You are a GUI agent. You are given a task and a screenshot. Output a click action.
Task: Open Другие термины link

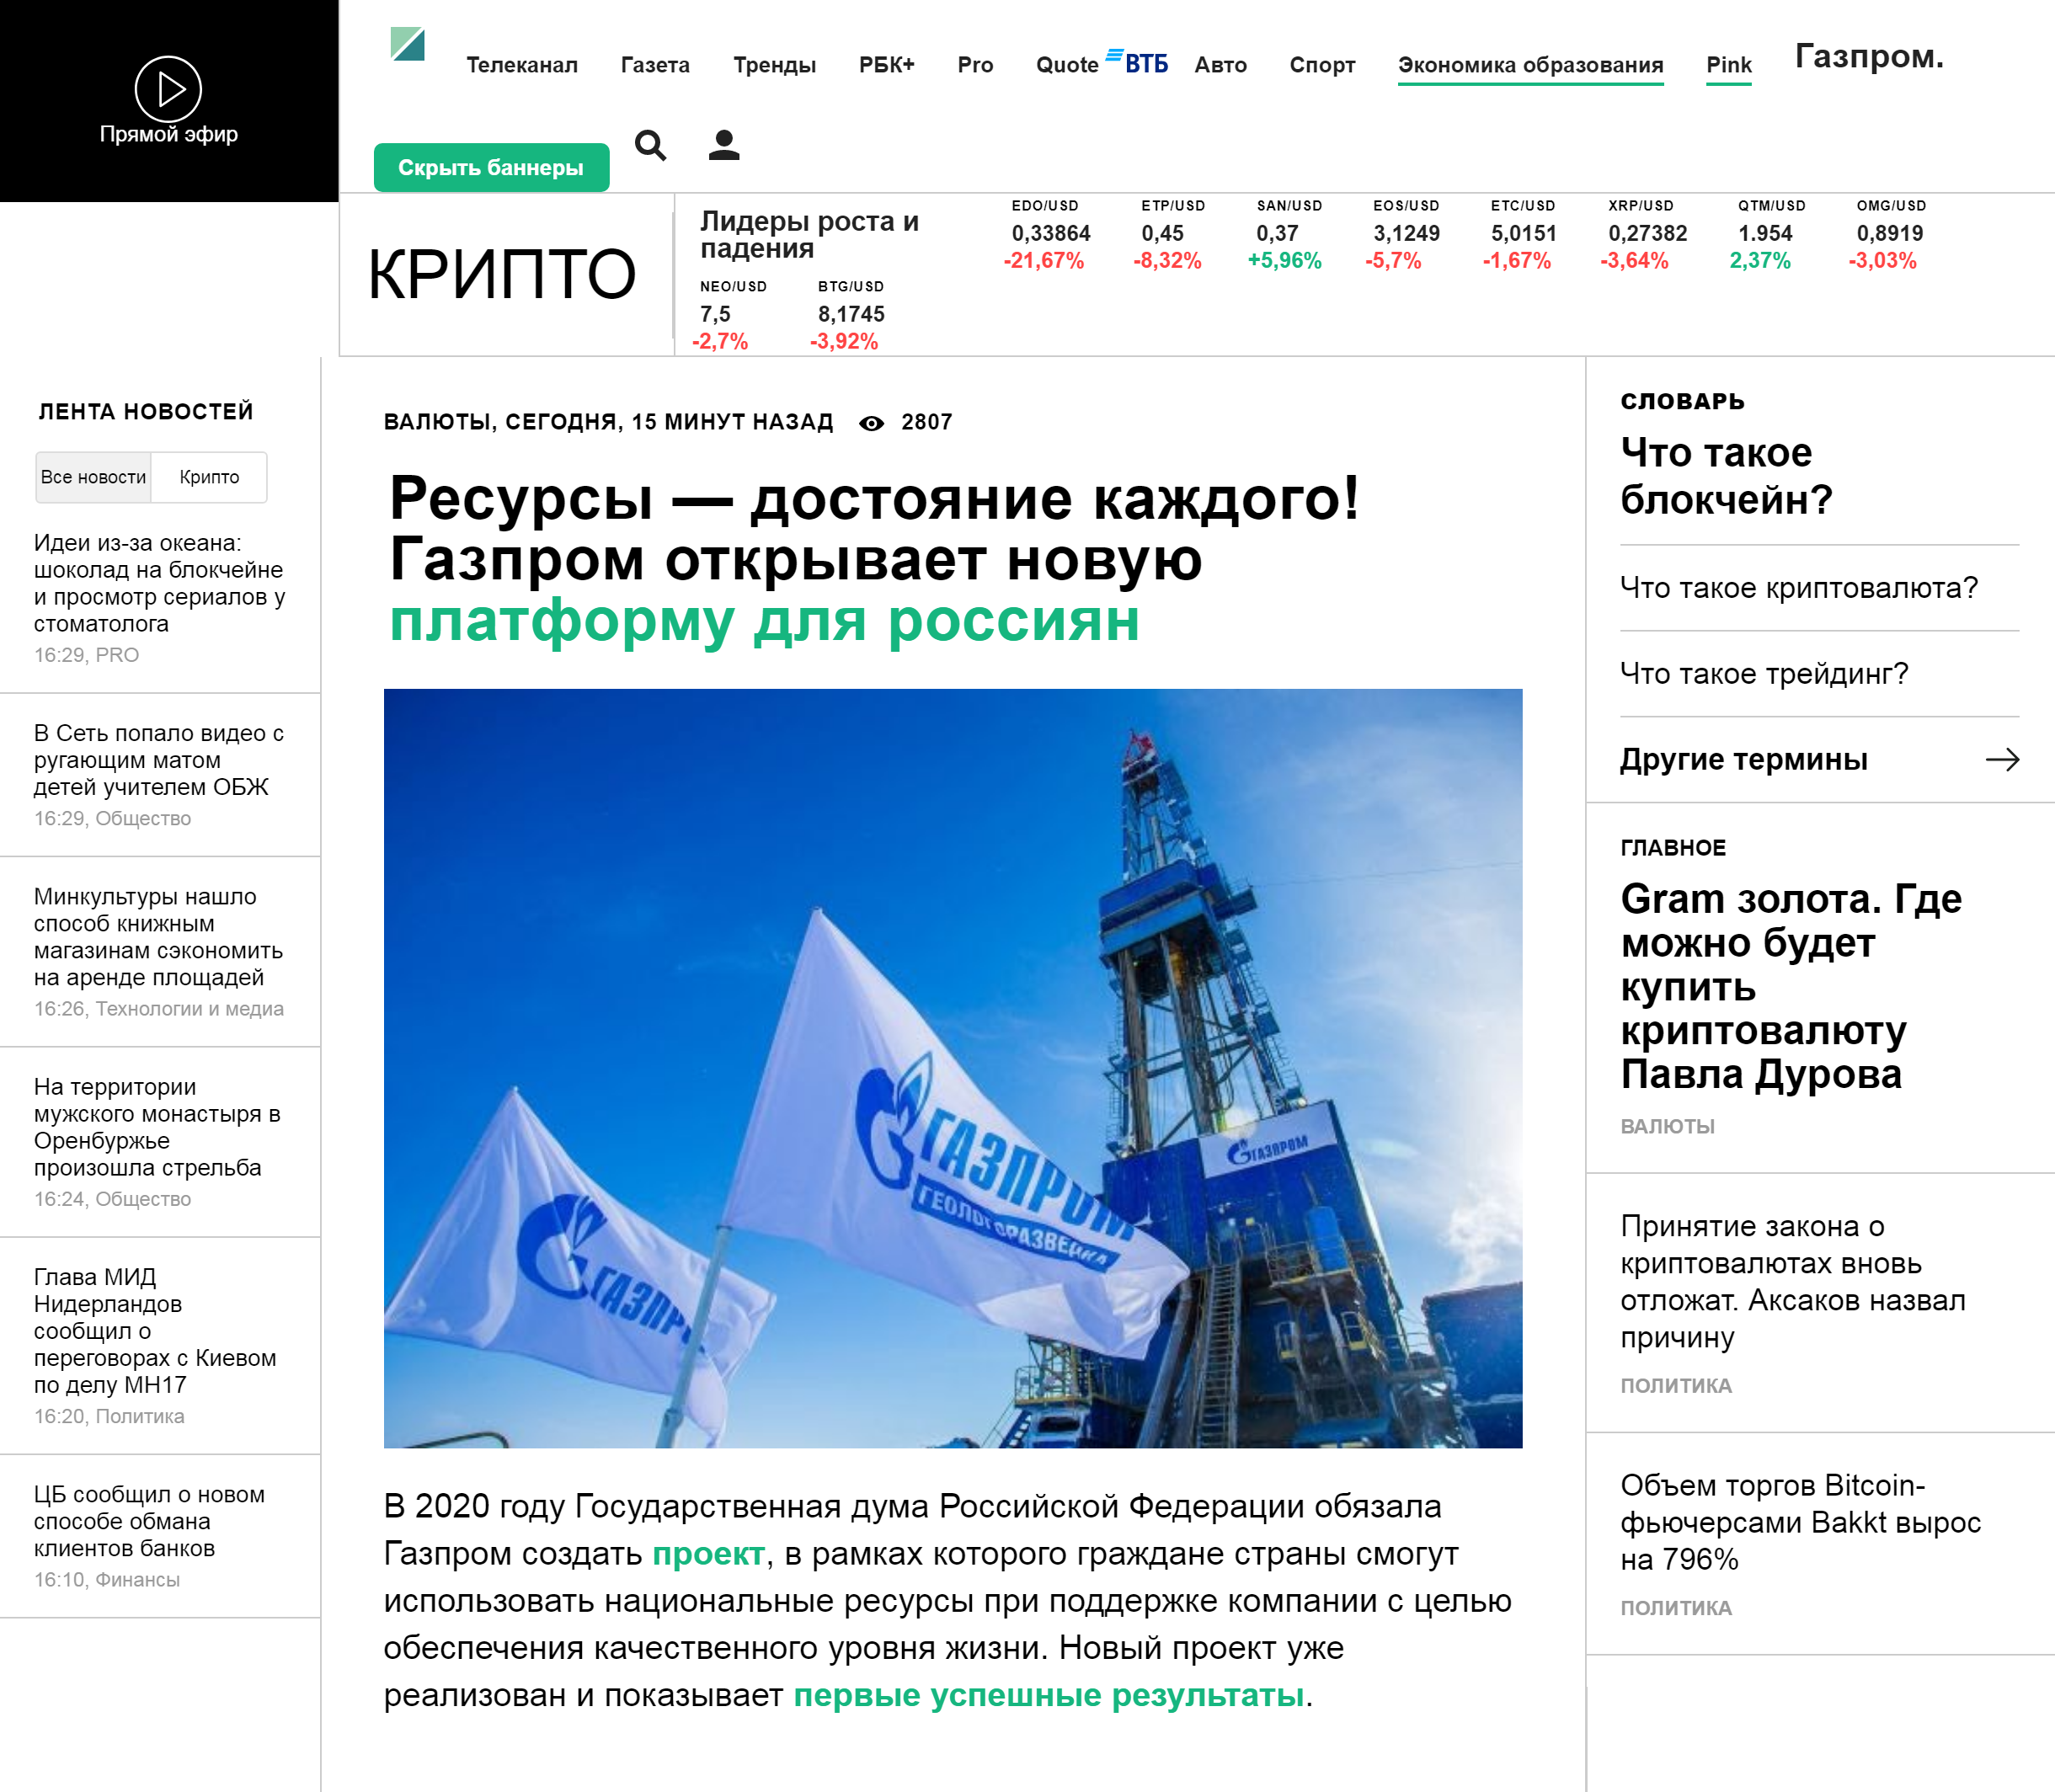pos(1744,760)
